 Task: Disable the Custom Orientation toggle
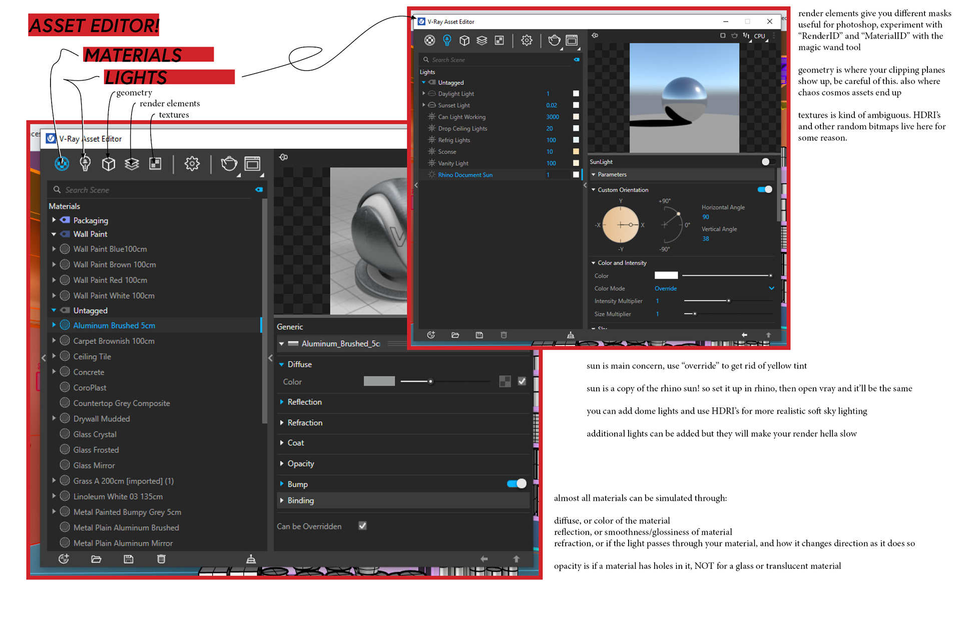(x=764, y=189)
